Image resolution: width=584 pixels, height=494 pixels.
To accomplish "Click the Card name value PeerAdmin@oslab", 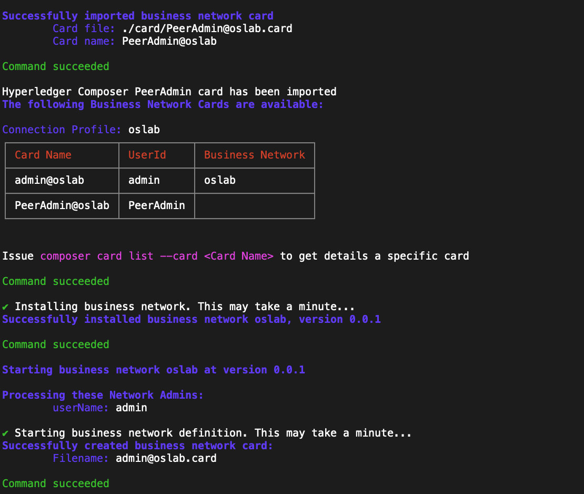I will pyautogui.click(x=169, y=42).
